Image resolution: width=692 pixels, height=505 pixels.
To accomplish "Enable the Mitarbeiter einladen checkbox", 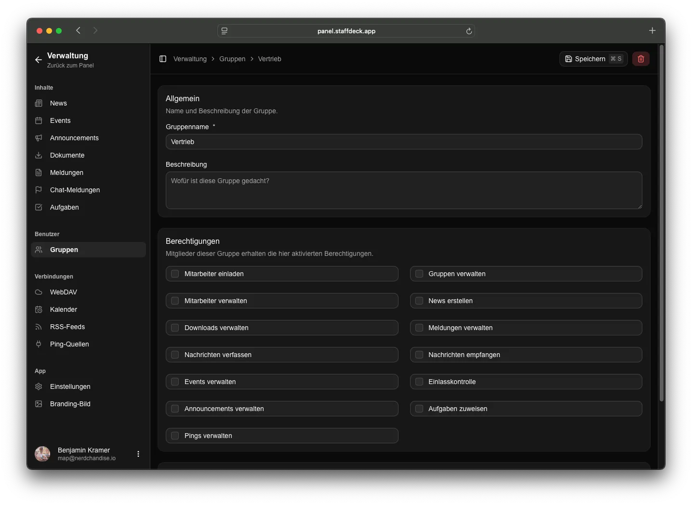I will 175,274.
